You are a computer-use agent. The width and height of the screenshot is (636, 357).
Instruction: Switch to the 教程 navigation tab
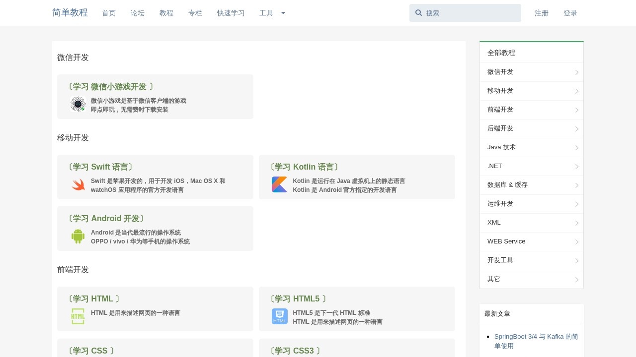tap(166, 13)
